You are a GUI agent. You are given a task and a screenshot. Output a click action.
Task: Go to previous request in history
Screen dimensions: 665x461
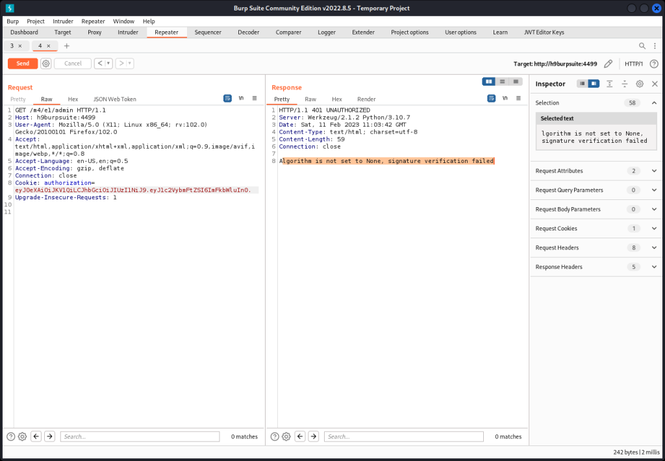point(99,64)
